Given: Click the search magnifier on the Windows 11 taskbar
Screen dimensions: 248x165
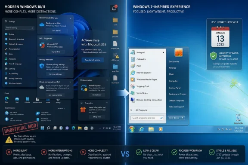Looking at the screenshot, I should tap(48, 128).
